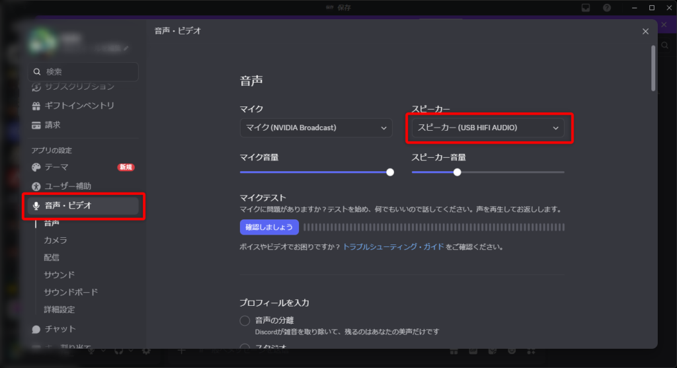
Task: Click the gift icon beside ギフトインベントリ
Action: tap(36, 106)
